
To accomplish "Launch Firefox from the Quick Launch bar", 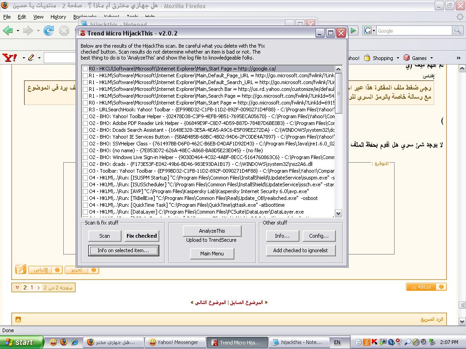I will [64, 342].
